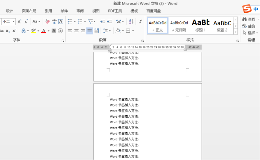Open the Font dialog launcher
Viewport: 260px width, 160px height.
click(63, 41)
